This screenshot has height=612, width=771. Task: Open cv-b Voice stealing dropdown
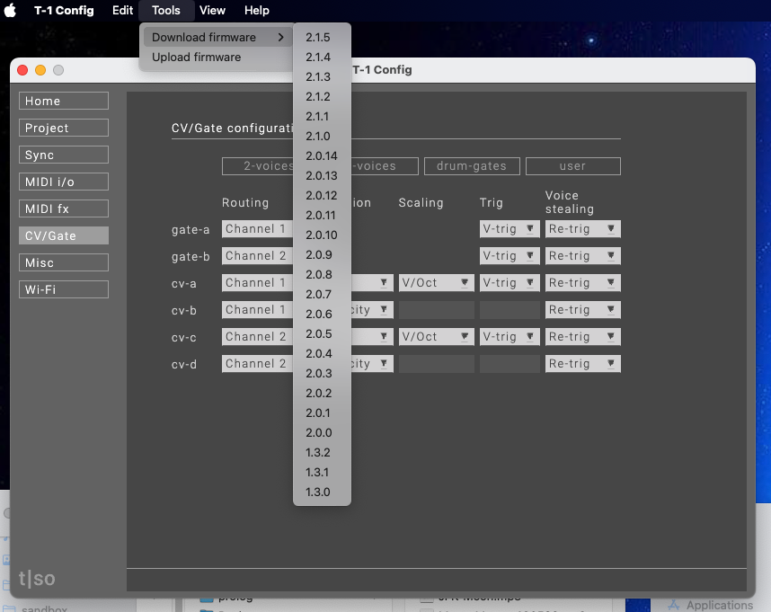pyautogui.click(x=582, y=310)
